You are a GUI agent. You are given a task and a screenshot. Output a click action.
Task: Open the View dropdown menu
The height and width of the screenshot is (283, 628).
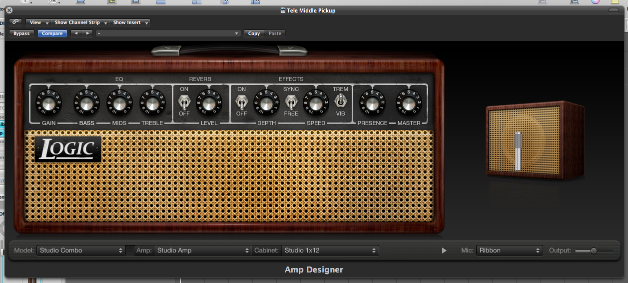[x=38, y=22]
